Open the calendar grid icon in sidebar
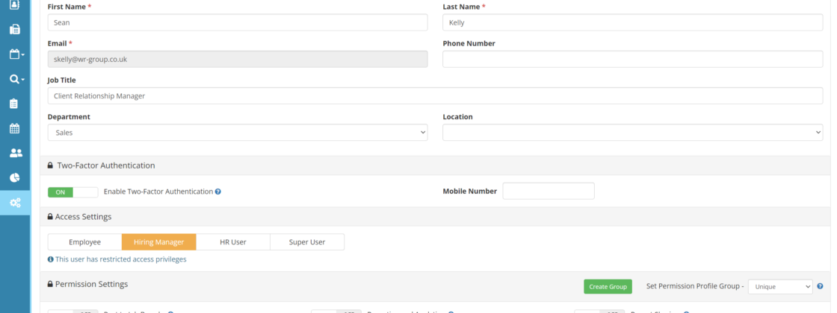This screenshot has height=313, width=837. click(15, 128)
